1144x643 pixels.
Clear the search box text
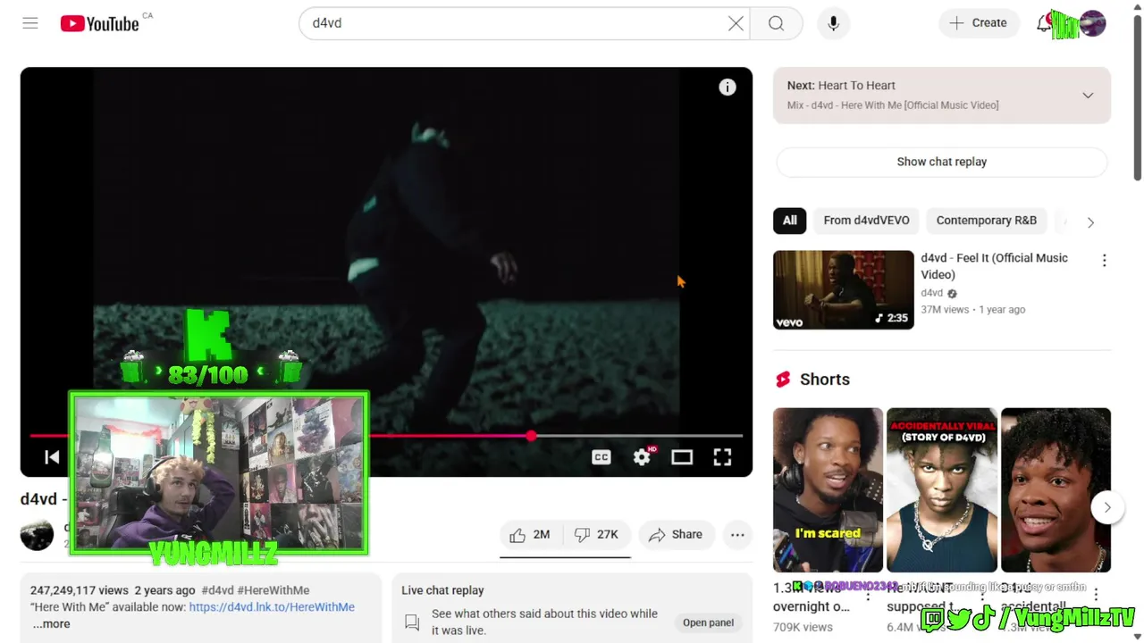[x=736, y=23]
